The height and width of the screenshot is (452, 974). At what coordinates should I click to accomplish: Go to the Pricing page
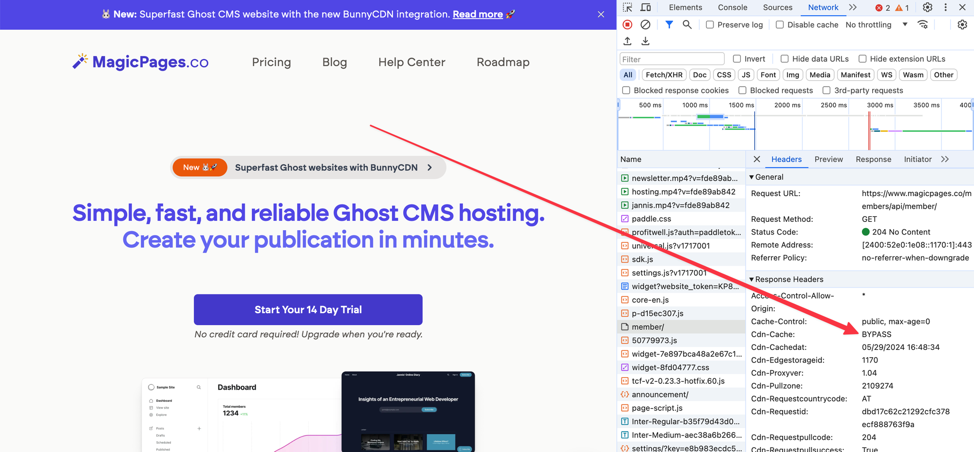[271, 62]
